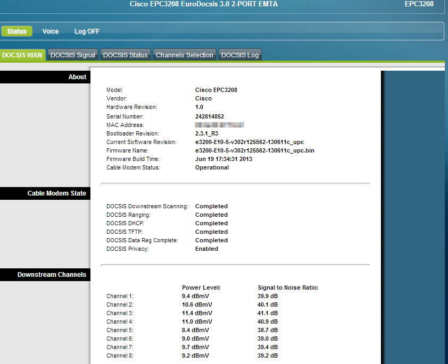Click Channel 3 signal to noise 41.1 dB

268,313
